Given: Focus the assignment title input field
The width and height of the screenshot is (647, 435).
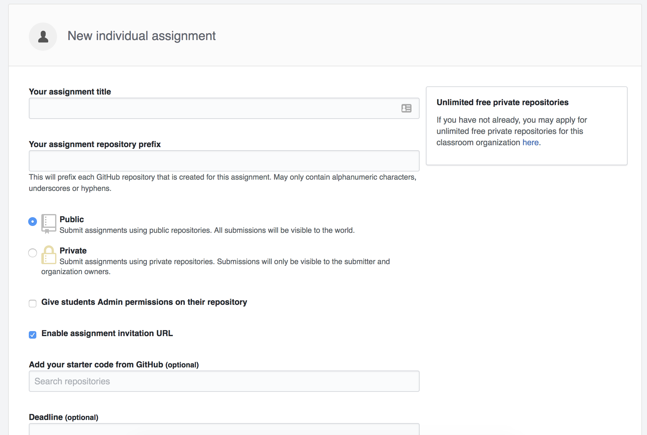Looking at the screenshot, I should tap(224, 108).
